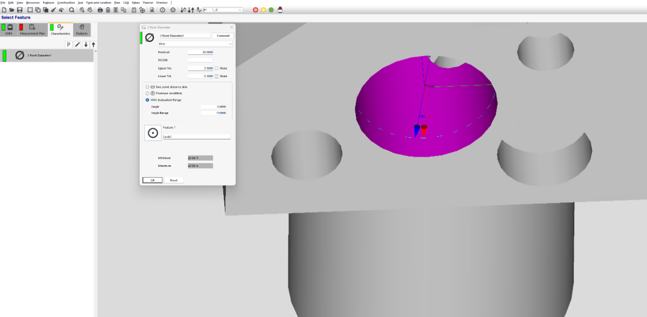Select Two point distance dim option
647x317 pixels.
pos(147,87)
